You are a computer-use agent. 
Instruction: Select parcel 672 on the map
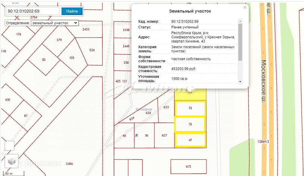point(188,166)
